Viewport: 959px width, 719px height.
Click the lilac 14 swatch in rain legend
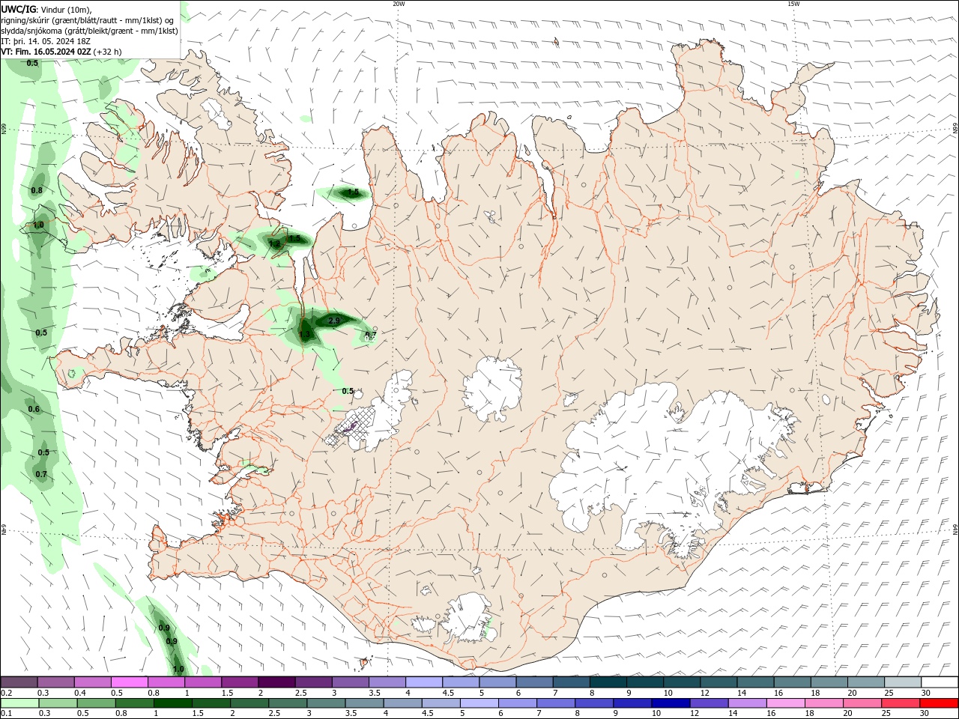click(x=746, y=703)
